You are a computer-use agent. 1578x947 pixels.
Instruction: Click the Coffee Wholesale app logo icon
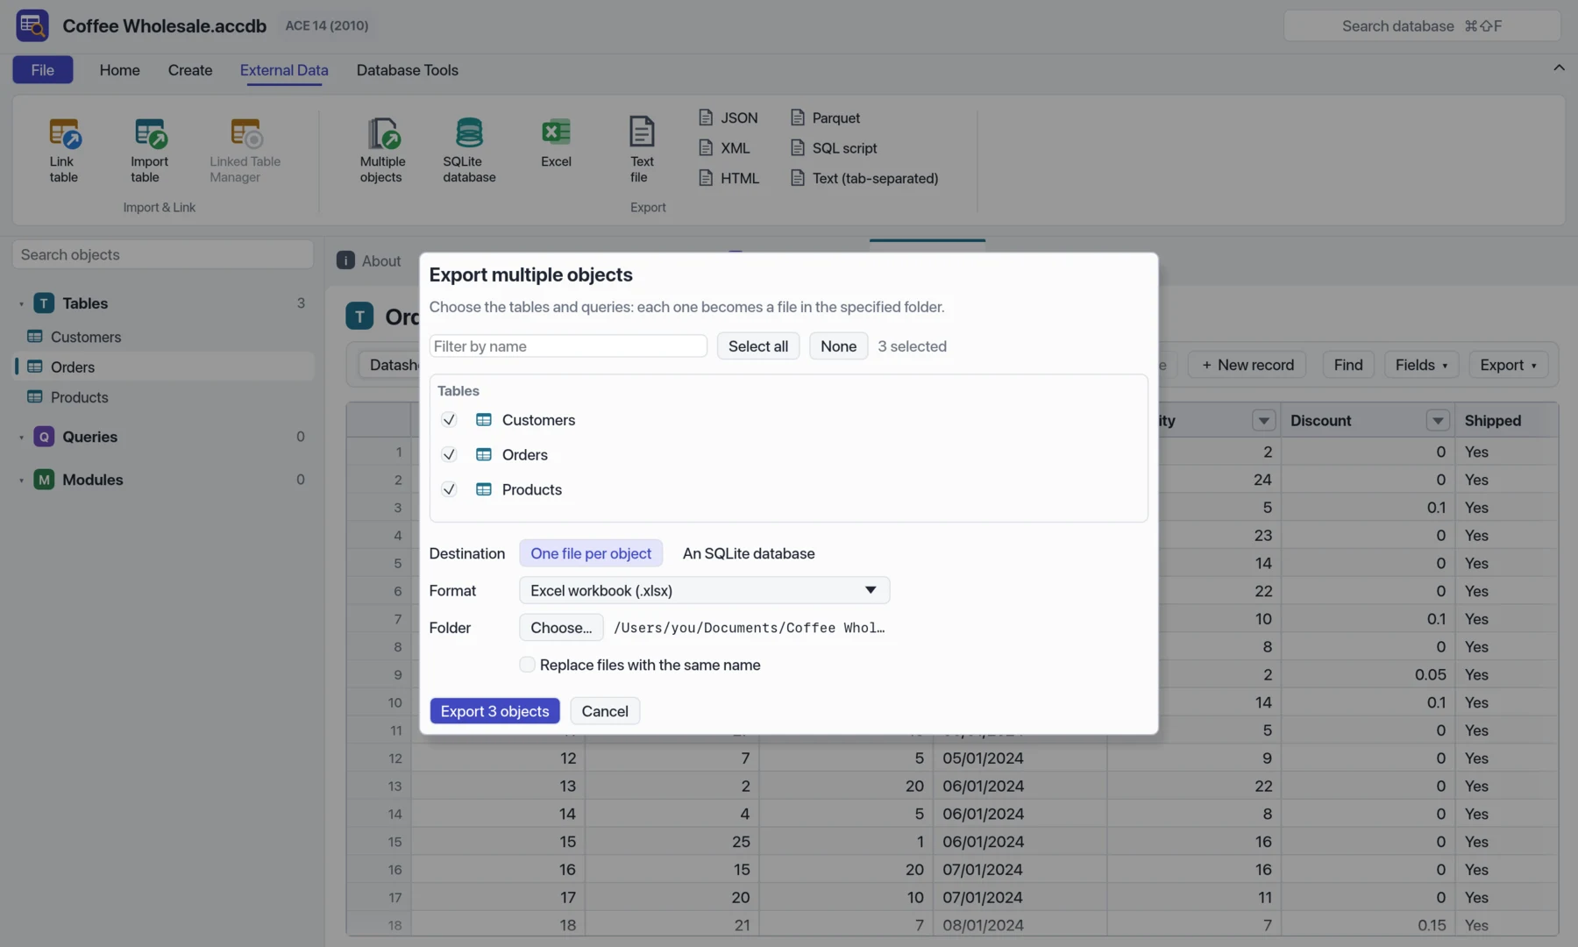click(32, 25)
